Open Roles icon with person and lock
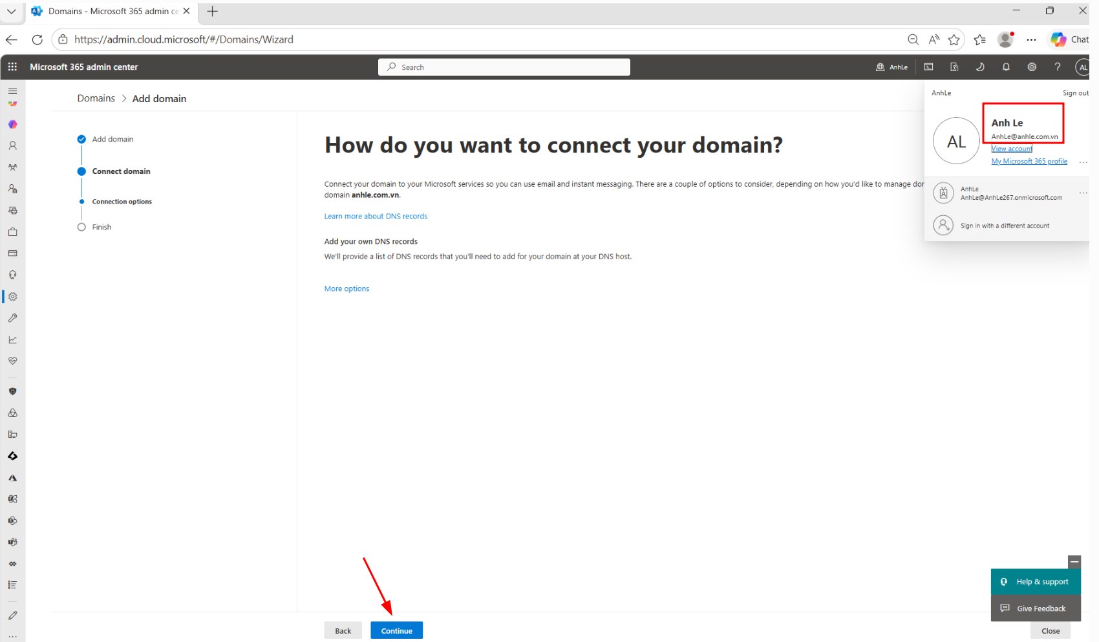 (12, 189)
